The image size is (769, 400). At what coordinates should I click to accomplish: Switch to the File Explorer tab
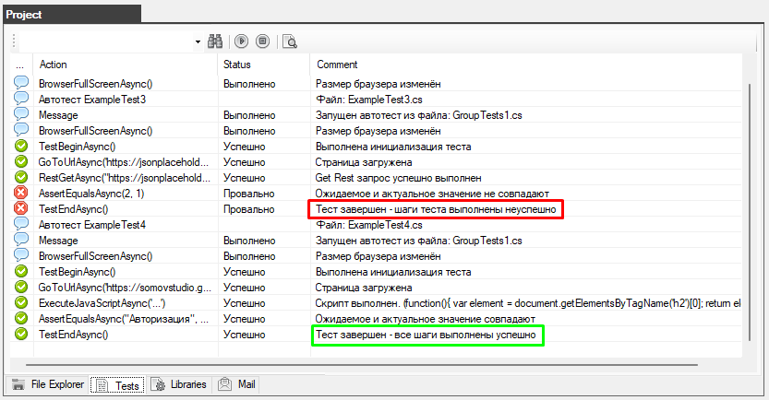[x=48, y=384]
